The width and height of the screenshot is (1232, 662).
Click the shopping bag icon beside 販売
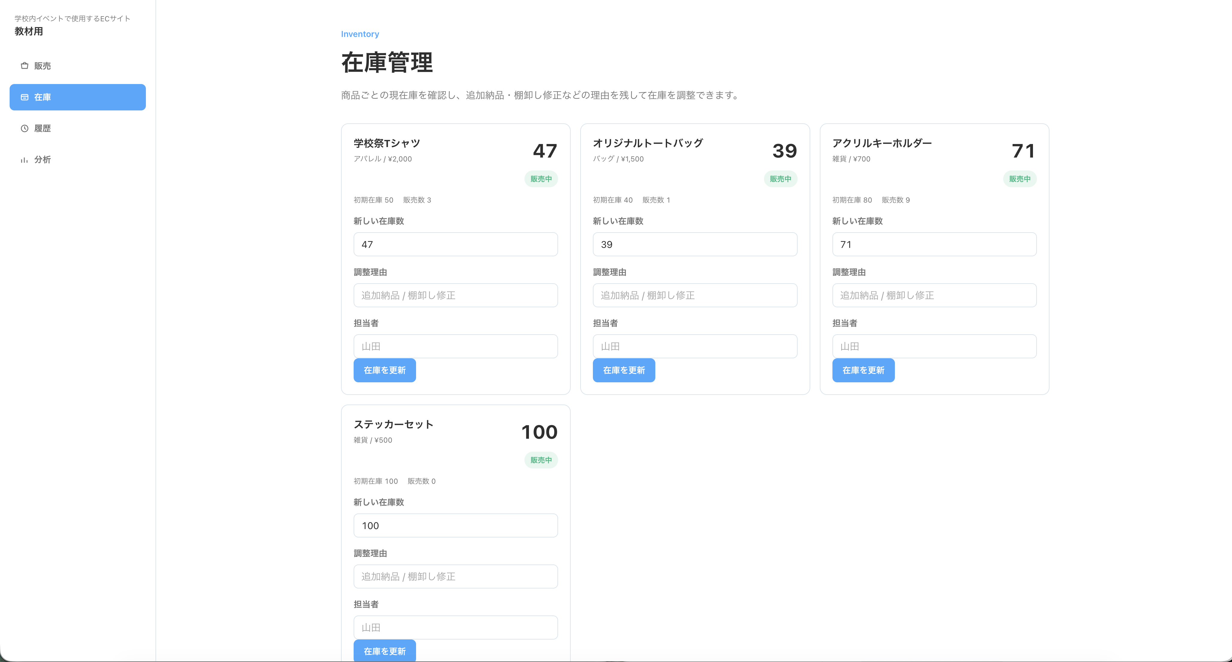(24, 65)
